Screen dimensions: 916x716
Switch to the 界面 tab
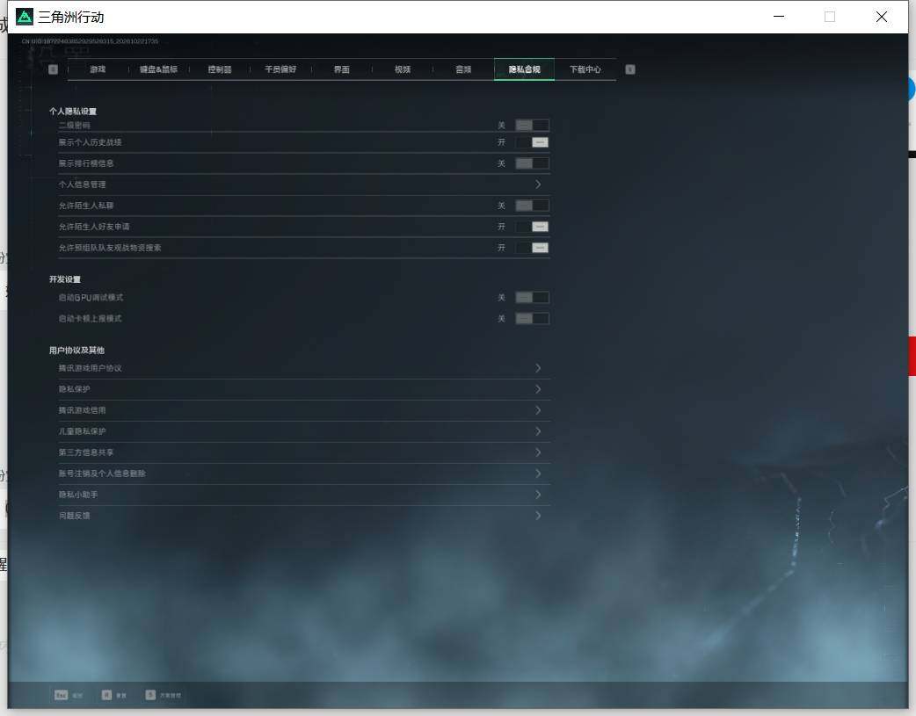[x=342, y=69]
